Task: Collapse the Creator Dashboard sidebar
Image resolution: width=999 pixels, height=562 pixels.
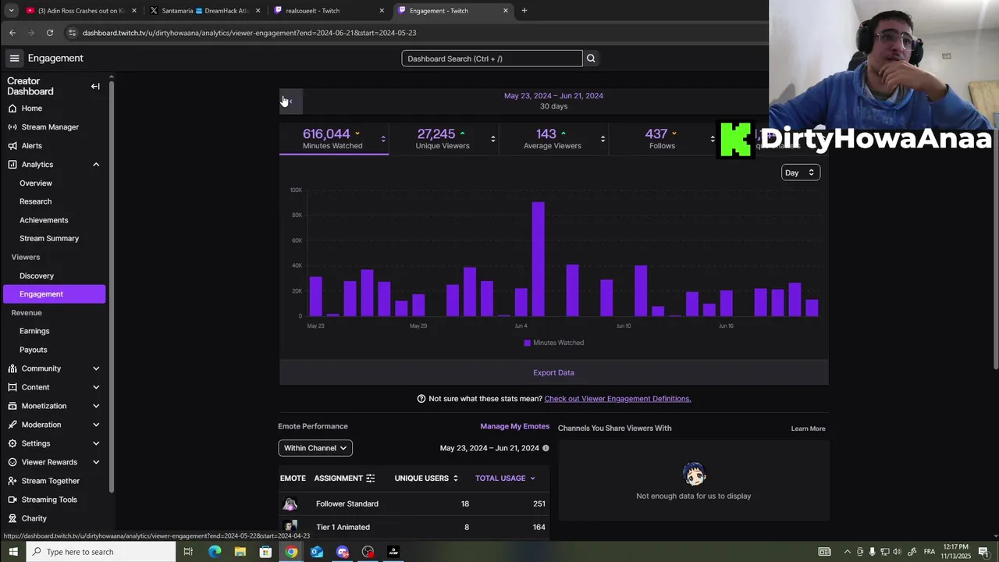Action: 95,87
